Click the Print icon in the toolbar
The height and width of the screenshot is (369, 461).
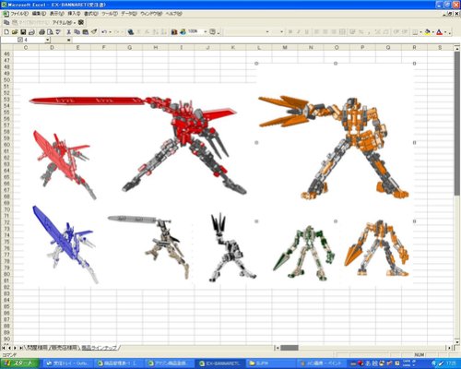41,31
